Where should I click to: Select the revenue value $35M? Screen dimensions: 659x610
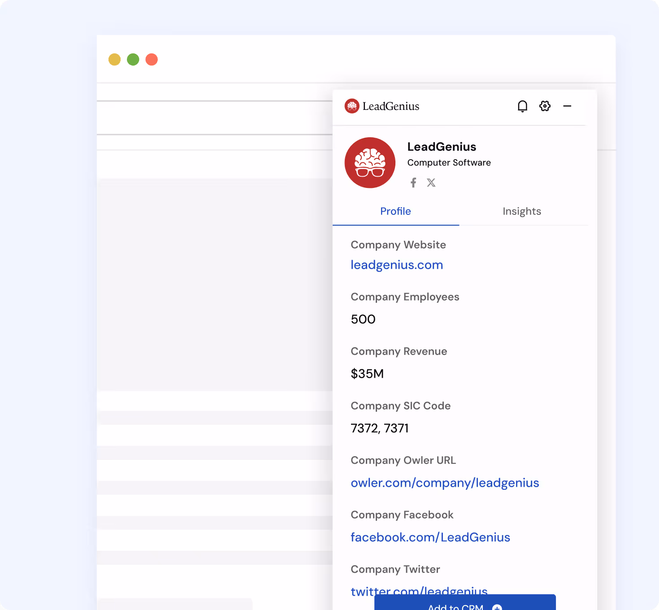click(367, 374)
